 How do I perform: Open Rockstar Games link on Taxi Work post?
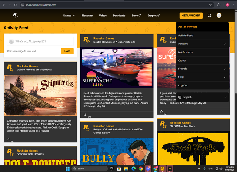pos(180,123)
